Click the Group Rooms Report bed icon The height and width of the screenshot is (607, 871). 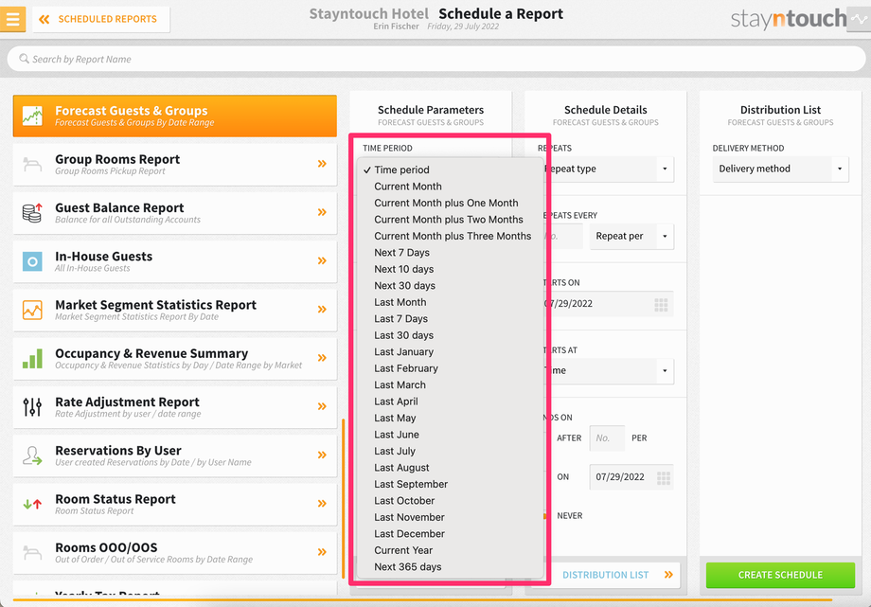click(32, 165)
